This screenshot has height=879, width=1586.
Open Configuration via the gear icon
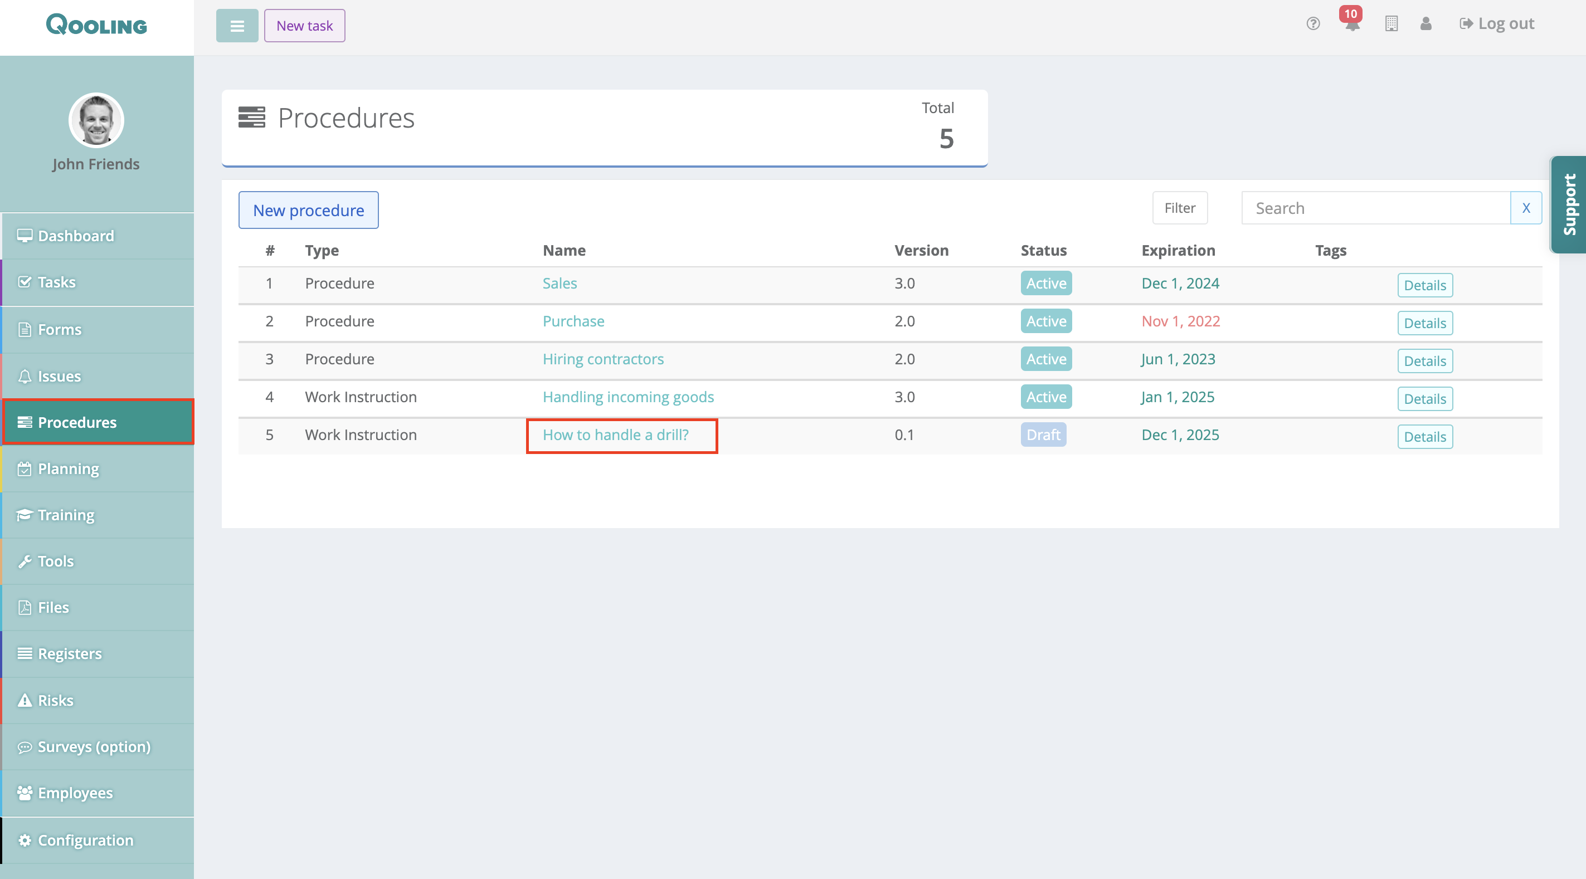click(25, 840)
